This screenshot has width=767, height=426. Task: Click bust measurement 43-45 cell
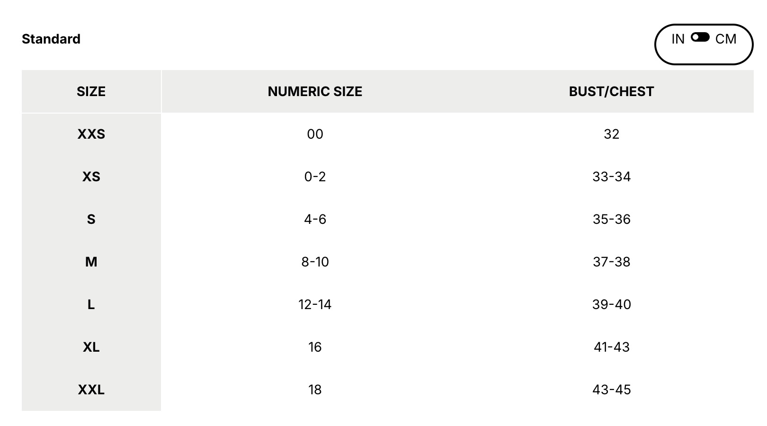click(x=611, y=390)
